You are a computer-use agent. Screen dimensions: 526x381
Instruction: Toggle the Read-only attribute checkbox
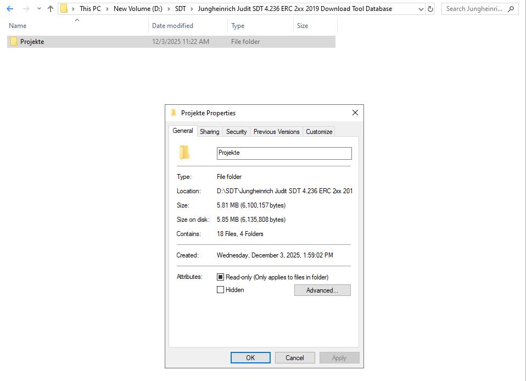220,277
